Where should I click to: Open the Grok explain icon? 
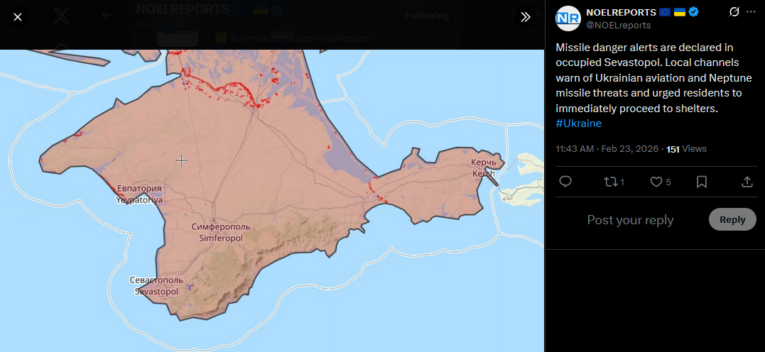pyautogui.click(x=734, y=12)
